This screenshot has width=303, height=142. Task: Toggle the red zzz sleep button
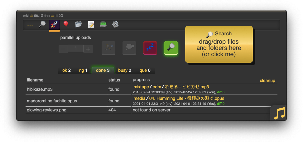tap(150, 48)
